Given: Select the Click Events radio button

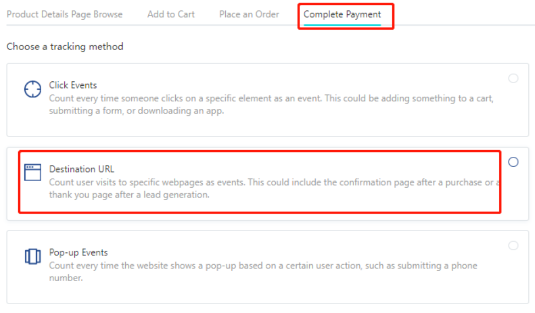Looking at the screenshot, I should 513,78.
